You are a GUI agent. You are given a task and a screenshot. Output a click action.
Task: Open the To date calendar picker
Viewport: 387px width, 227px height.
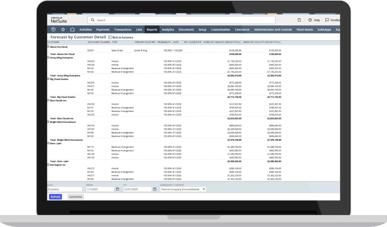point(155,189)
